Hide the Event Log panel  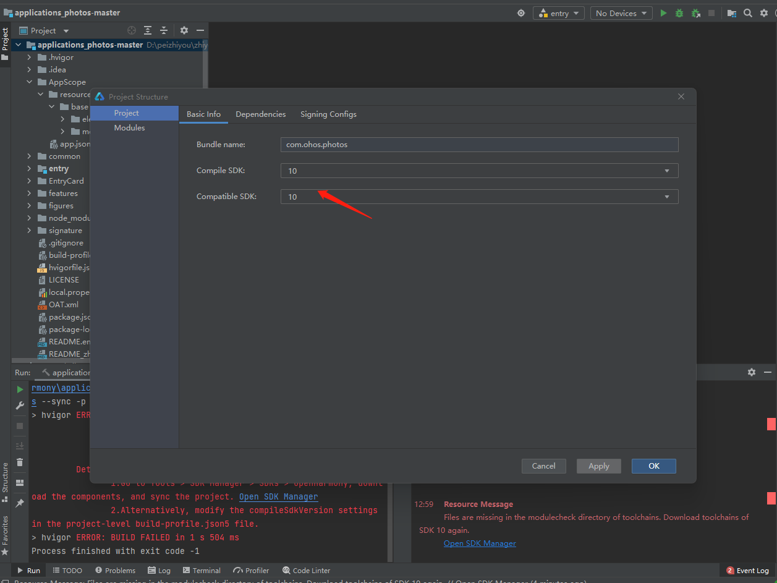(x=768, y=372)
